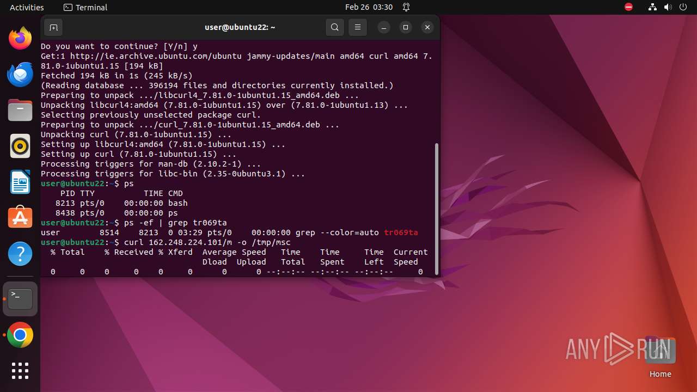Viewport: 697px width, 392px height.
Task: Click the 'Setting up curl' line
Action: tap(139, 154)
